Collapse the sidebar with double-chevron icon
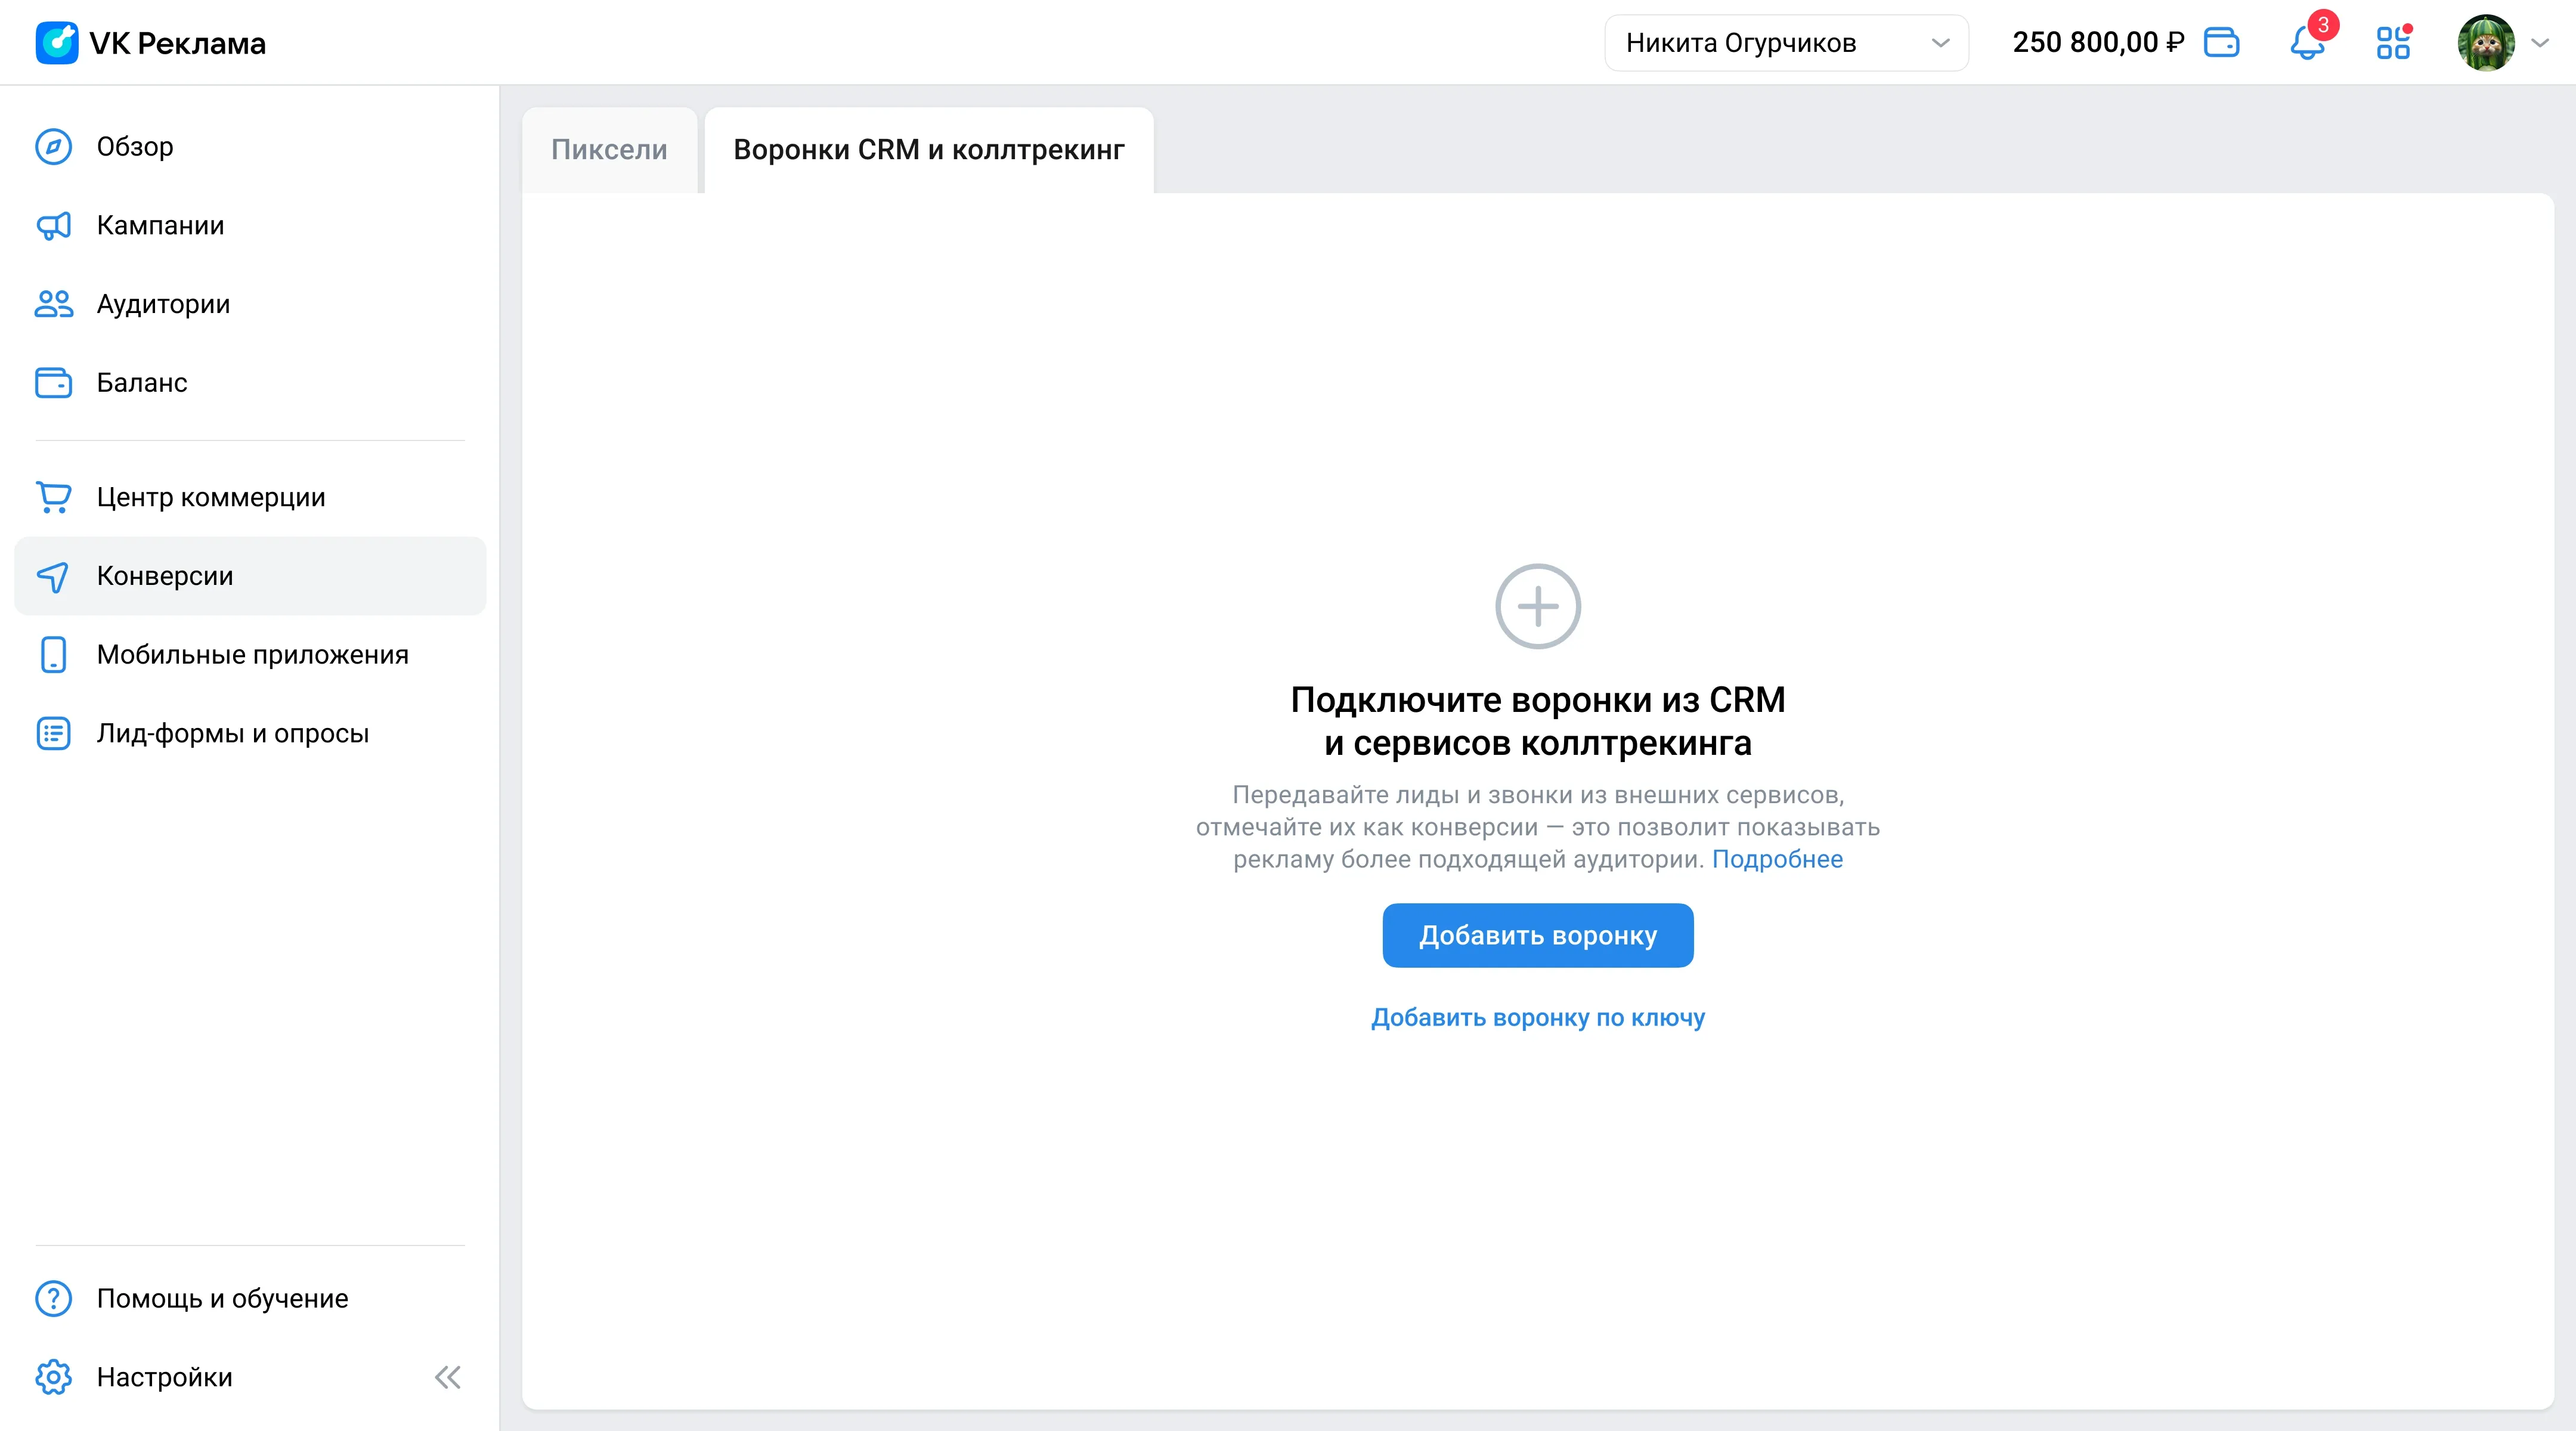The width and height of the screenshot is (2576, 1431). [447, 1378]
